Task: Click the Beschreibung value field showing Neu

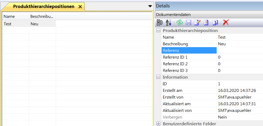Action: point(239,44)
